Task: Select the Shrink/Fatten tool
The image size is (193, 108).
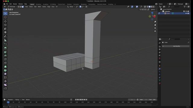Action: pos(5,81)
